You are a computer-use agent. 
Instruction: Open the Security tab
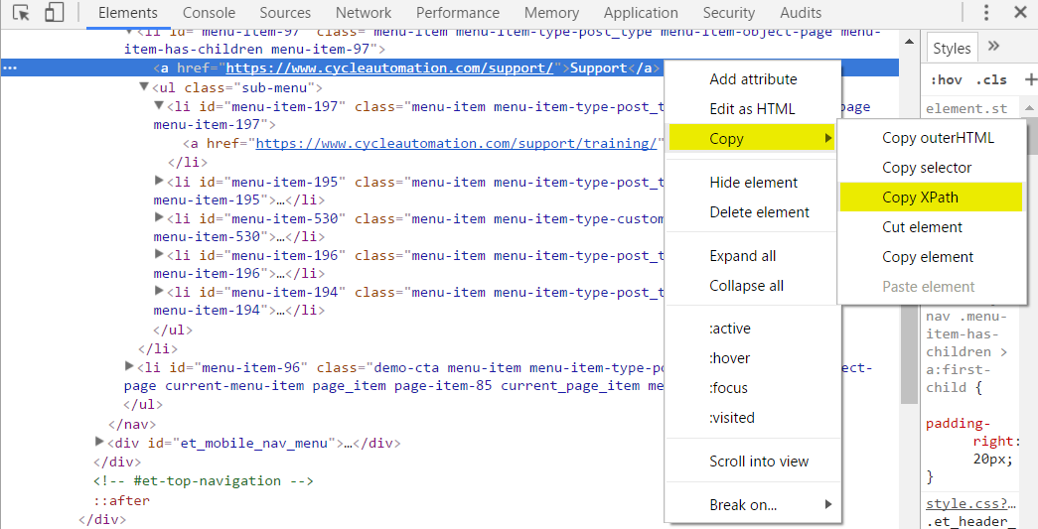(729, 13)
